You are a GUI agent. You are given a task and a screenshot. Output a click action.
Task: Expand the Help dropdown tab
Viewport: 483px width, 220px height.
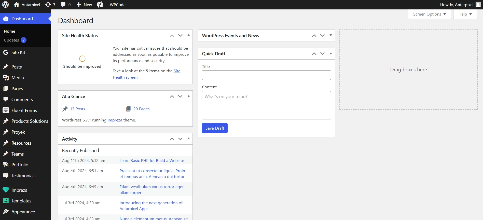pyautogui.click(x=465, y=14)
